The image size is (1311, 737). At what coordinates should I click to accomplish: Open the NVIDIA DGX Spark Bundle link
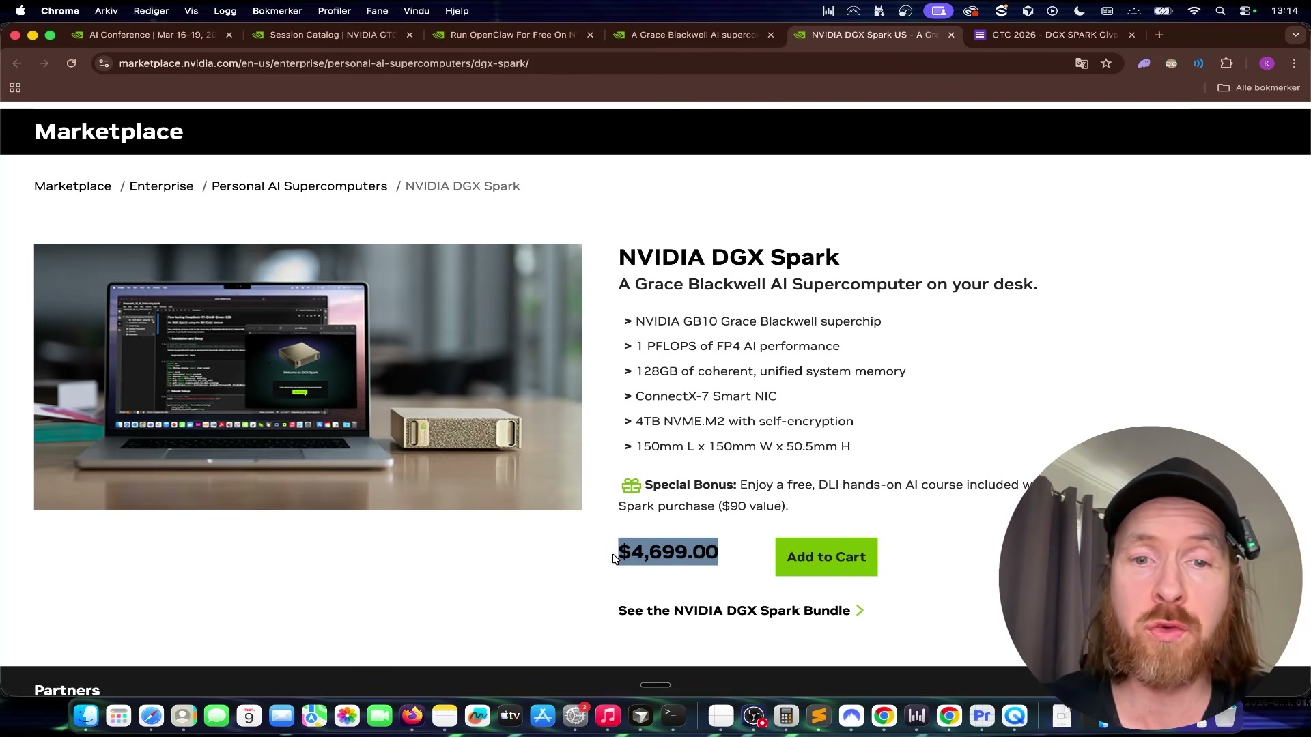[x=741, y=611]
